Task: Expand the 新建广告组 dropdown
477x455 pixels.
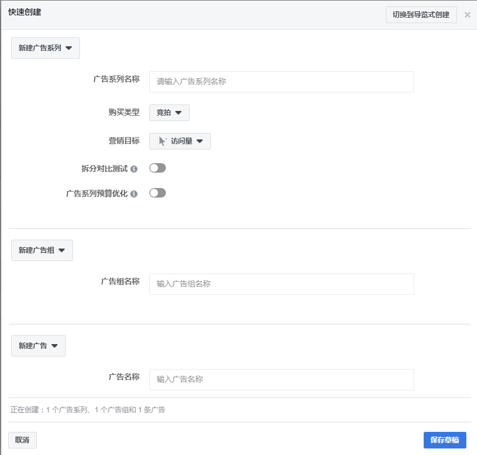Action: 41,250
